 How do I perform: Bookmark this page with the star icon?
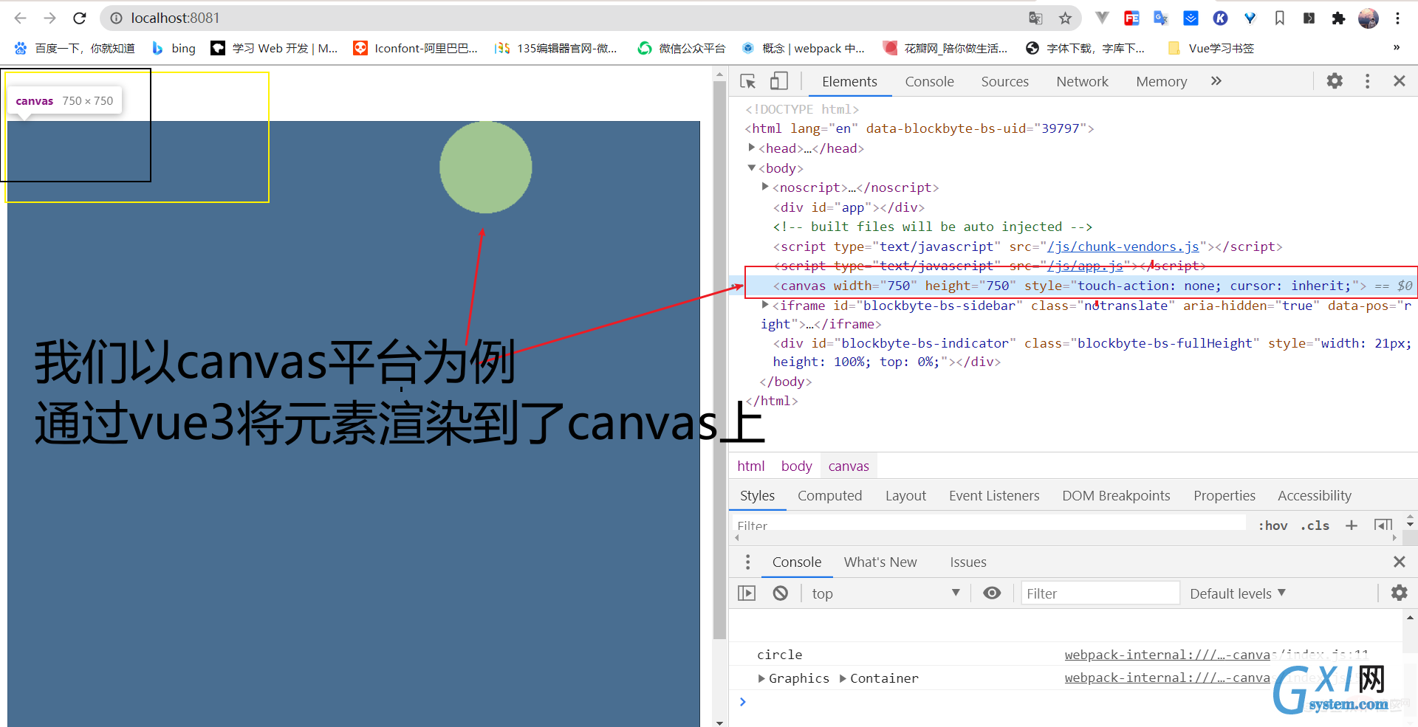tap(1065, 18)
